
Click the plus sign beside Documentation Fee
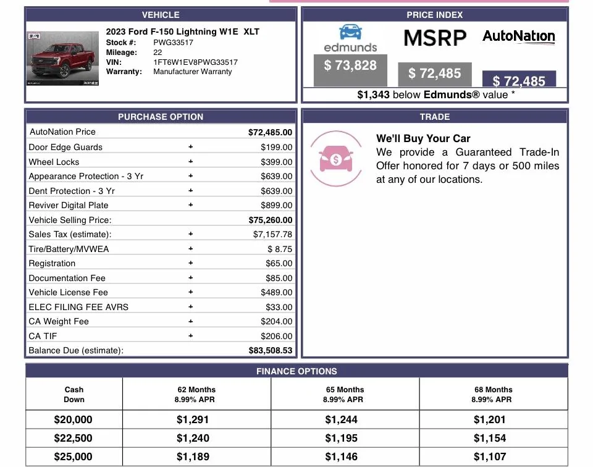pyautogui.click(x=191, y=278)
